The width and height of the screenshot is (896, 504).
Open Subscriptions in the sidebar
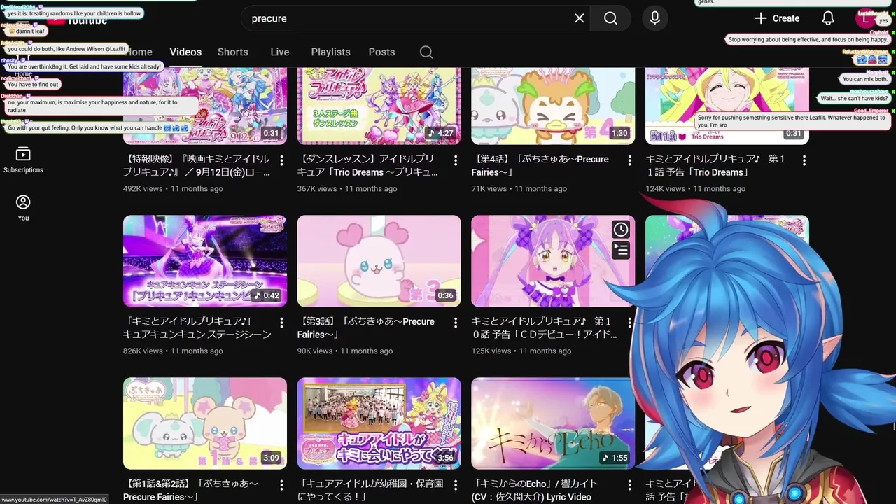pos(23,160)
